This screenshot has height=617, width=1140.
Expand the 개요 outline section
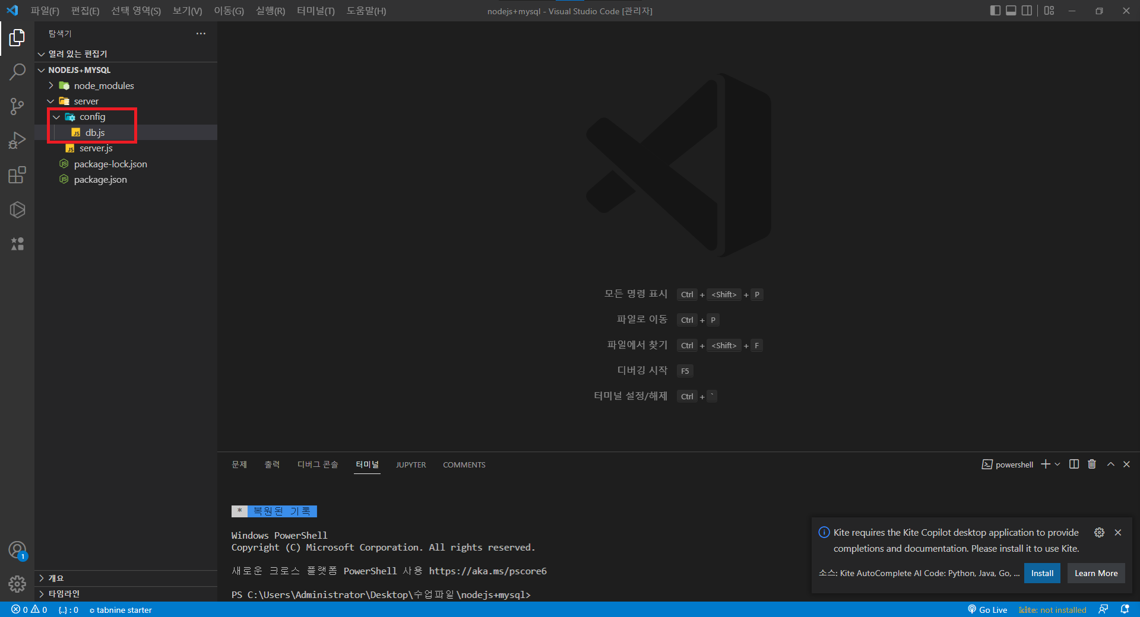click(126, 578)
